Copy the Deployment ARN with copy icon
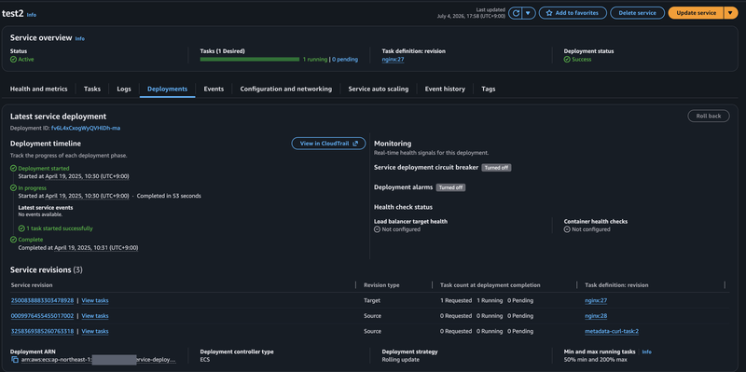746x372 pixels. pyautogui.click(x=15, y=360)
